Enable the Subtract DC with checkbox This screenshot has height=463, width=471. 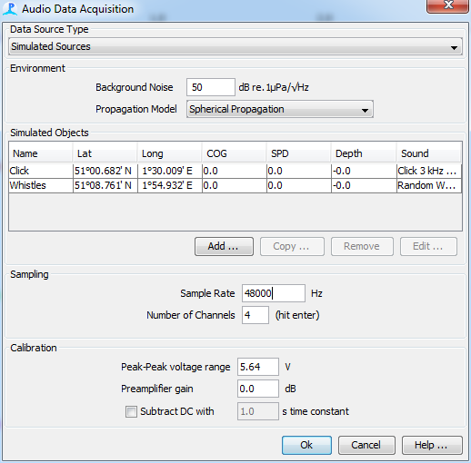[131, 411]
